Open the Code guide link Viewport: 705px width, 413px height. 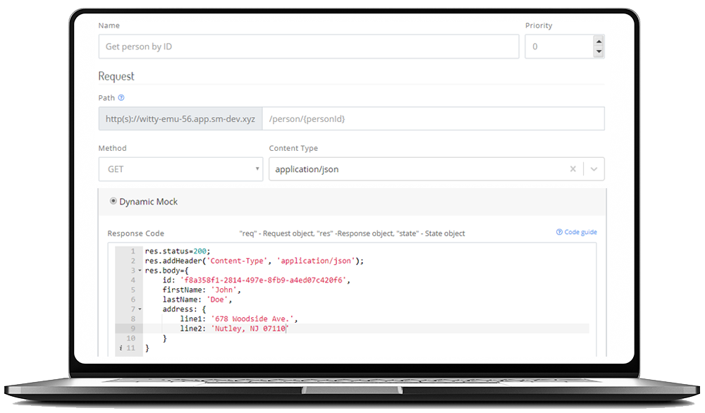pos(580,232)
